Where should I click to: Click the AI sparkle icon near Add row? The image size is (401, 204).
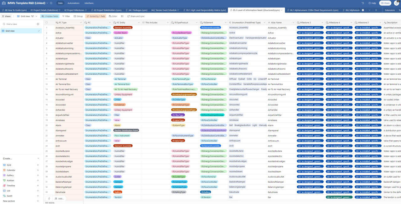click(49, 198)
